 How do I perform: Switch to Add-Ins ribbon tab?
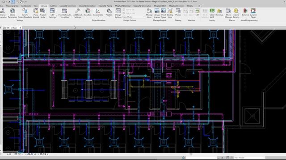(x=53, y=6)
